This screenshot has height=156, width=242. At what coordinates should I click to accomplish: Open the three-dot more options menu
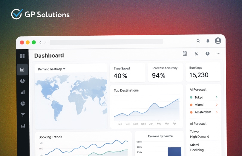[218, 53]
